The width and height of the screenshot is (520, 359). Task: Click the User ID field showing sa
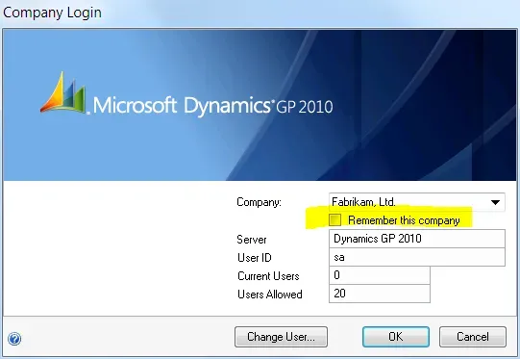[417, 257]
